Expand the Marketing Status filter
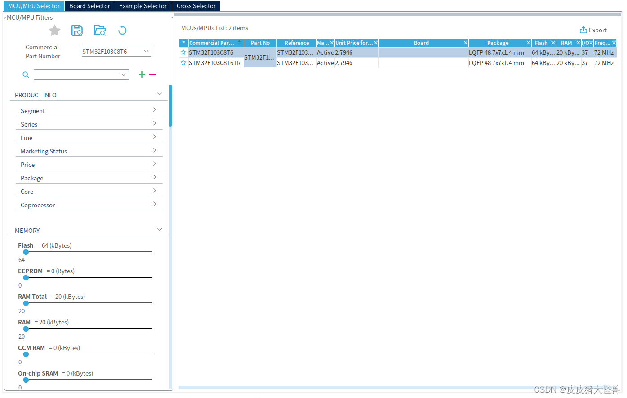627x398 pixels. point(89,151)
